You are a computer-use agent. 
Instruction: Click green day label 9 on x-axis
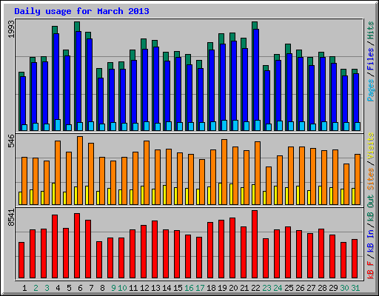pyautogui.click(x=113, y=288)
